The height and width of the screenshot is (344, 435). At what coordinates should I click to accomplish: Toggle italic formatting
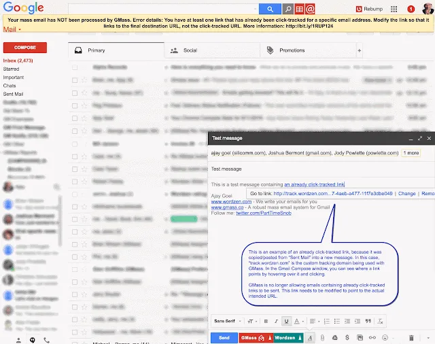click(276, 322)
